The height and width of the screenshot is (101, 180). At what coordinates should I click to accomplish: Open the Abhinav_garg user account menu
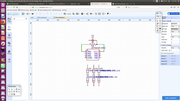pos(174,13)
